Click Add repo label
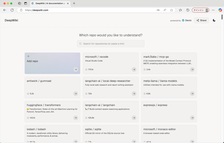224x143 pixels. coord(32,61)
